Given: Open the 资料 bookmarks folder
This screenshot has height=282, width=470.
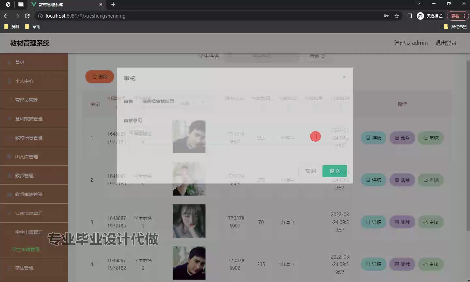Looking at the screenshot, I should pyautogui.click(x=12, y=27).
